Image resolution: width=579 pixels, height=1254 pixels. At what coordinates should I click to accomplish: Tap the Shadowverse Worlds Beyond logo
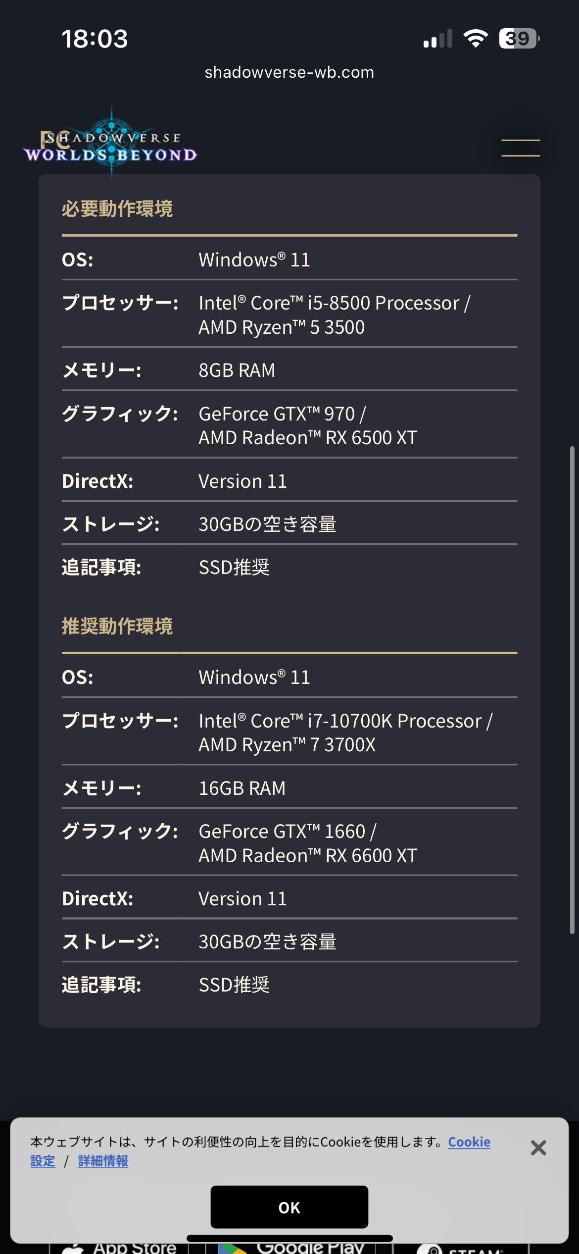tap(111, 146)
